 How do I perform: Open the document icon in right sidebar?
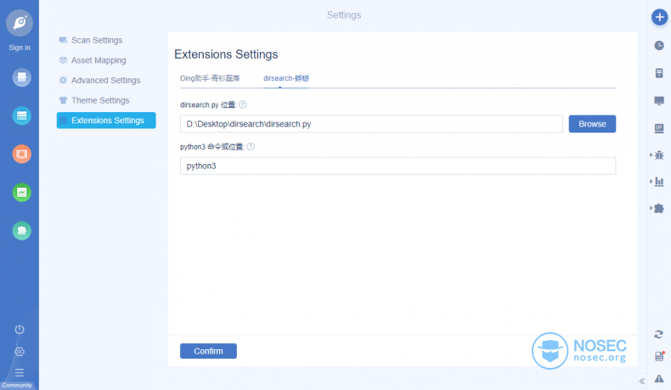[659, 73]
